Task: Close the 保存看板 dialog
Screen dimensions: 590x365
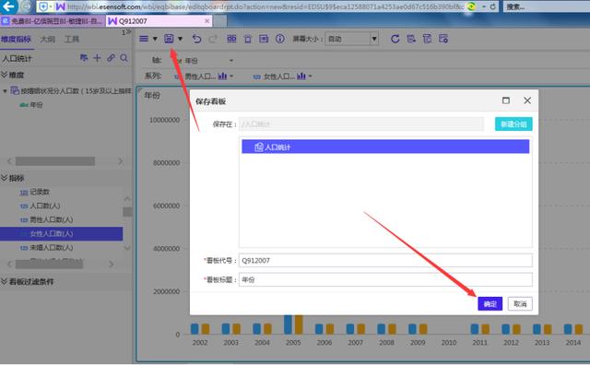Action: (527, 100)
